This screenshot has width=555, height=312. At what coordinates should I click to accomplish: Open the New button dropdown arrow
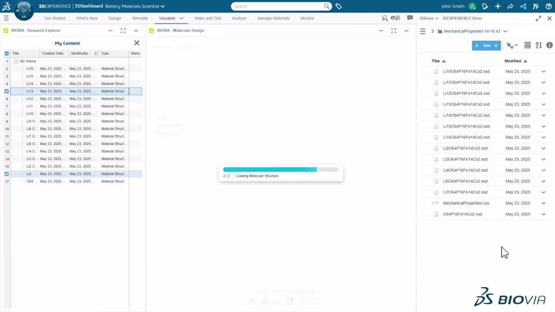coord(496,46)
